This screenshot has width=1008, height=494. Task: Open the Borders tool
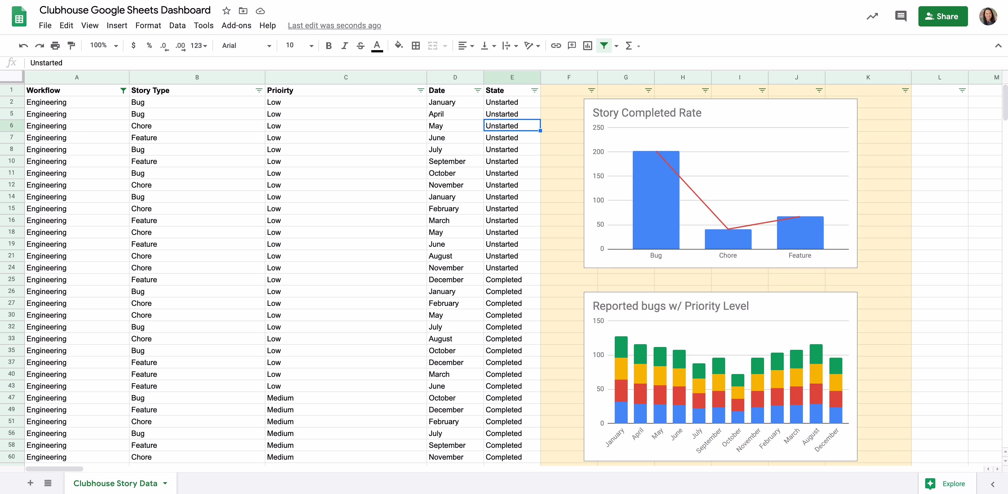click(x=416, y=46)
